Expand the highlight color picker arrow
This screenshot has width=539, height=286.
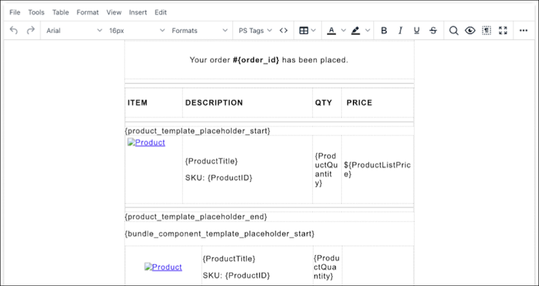click(x=368, y=31)
